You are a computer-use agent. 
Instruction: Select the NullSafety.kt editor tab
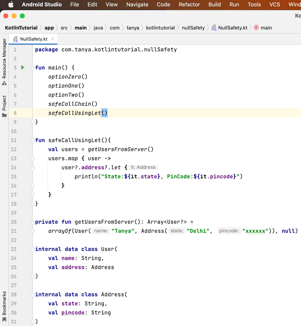pos(33,39)
